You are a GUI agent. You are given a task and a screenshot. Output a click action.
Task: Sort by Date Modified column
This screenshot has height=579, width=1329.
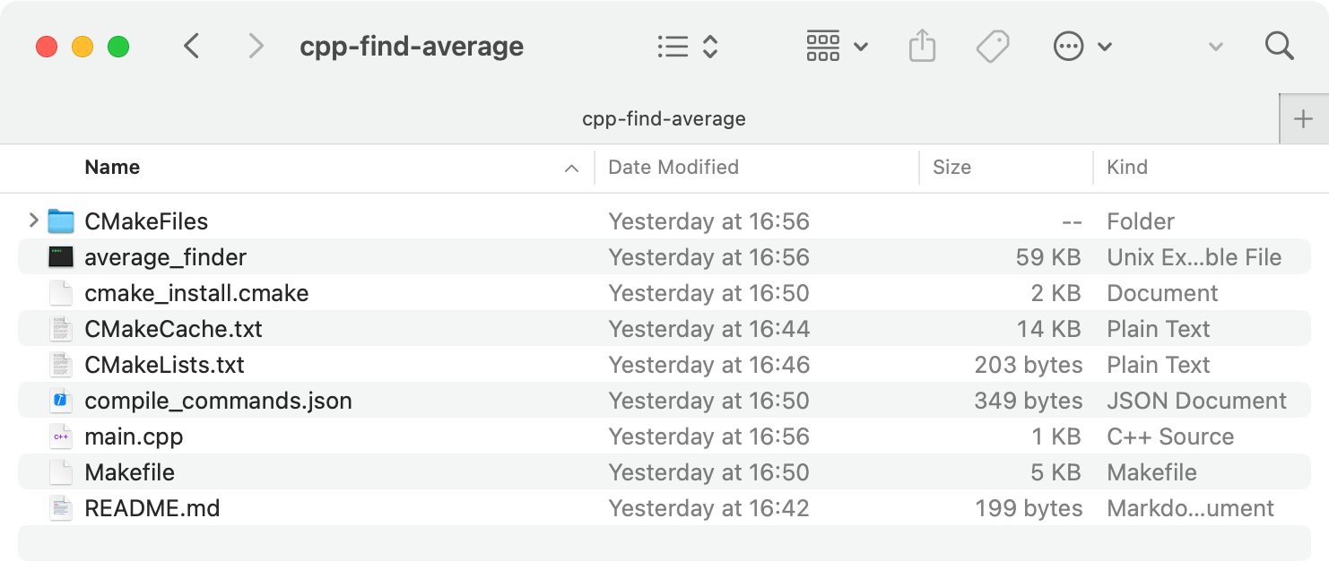tap(673, 168)
